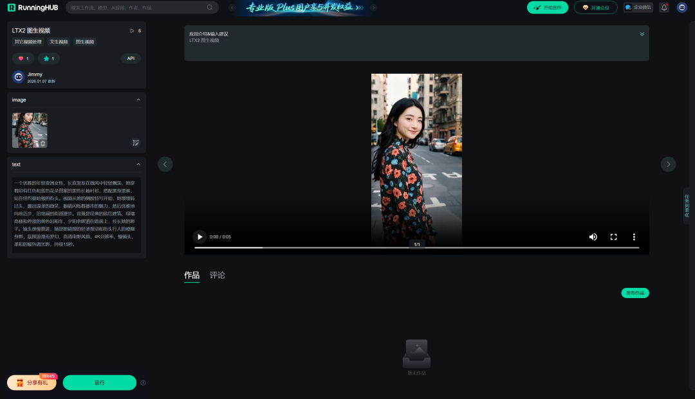Switch to the 作品 tab
Viewport: 695px width, 399px height.
[x=192, y=275]
